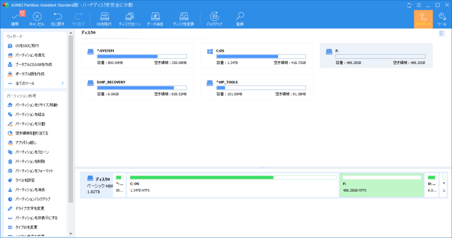This screenshot has width=452, height=238.
Task: Select the *:HP_TOOLS partition card
Action: (257, 87)
